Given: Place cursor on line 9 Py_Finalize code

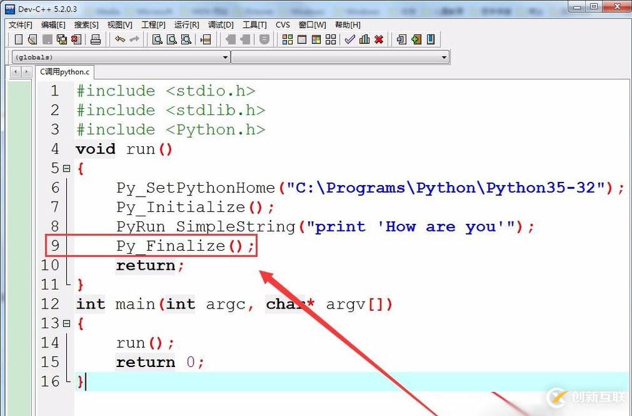Looking at the screenshot, I should point(186,246).
